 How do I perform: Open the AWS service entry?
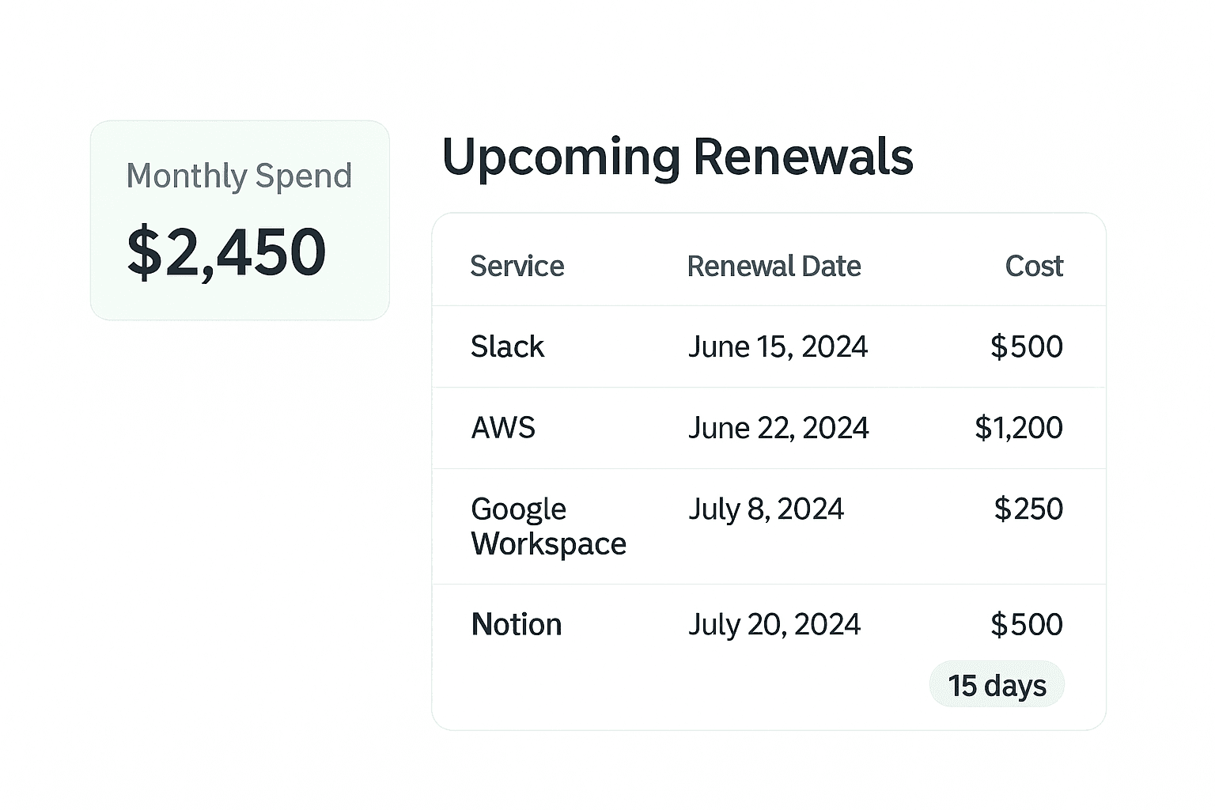point(503,428)
